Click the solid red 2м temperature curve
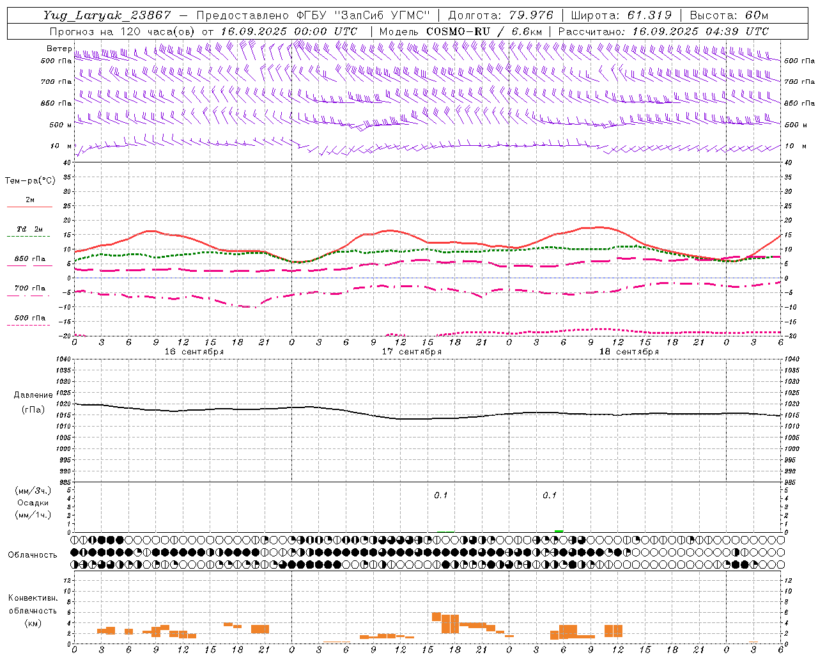Image resolution: width=818 pixels, height=655 pixels. point(428,242)
